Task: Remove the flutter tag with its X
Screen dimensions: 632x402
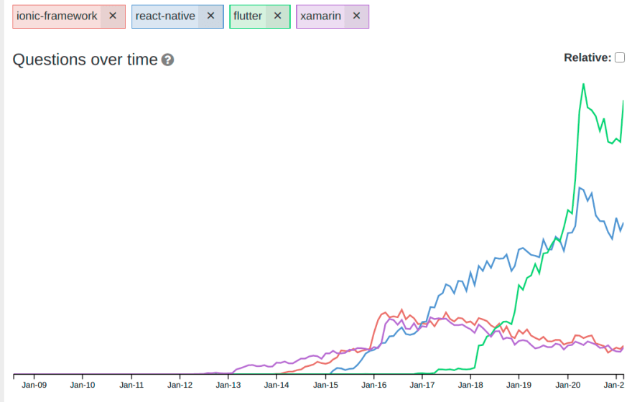Action: (x=277, y=16)
